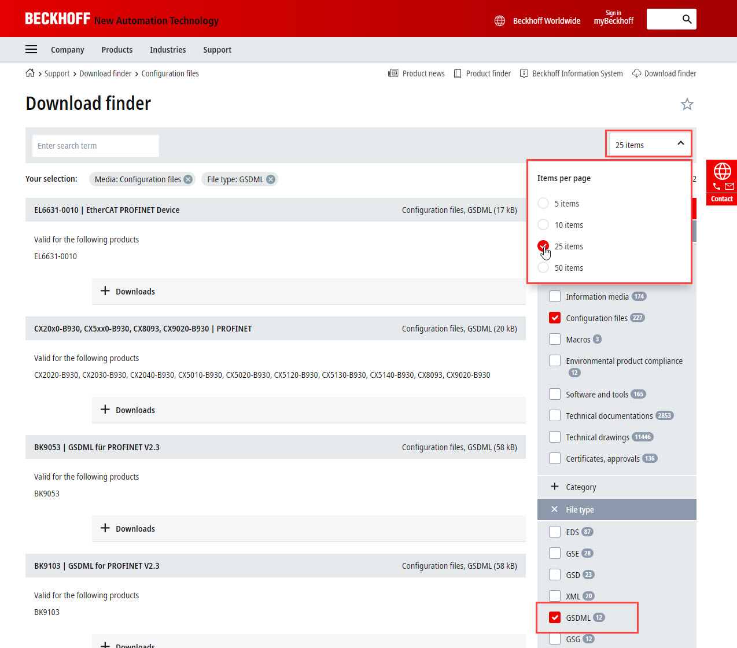The height and width of the screenshot is (648, 737).
Task: Open Product news
Action: [417, 73]
